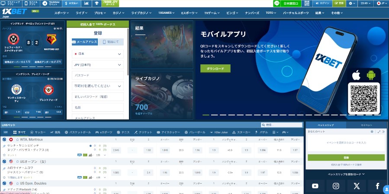Expand markets chevron for セレナ・ヤニシエビッチ match
Viewport: 389px width, 194px height.
105,155
